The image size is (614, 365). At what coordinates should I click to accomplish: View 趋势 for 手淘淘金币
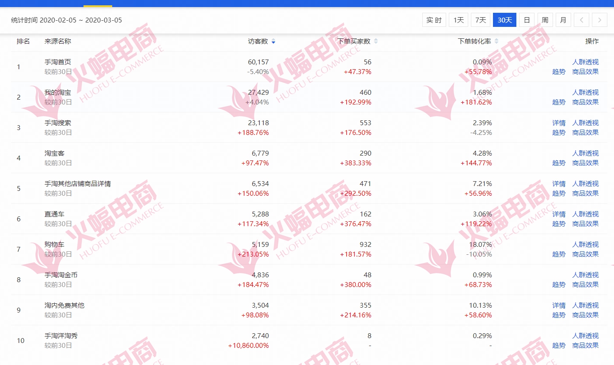[559, 285]
